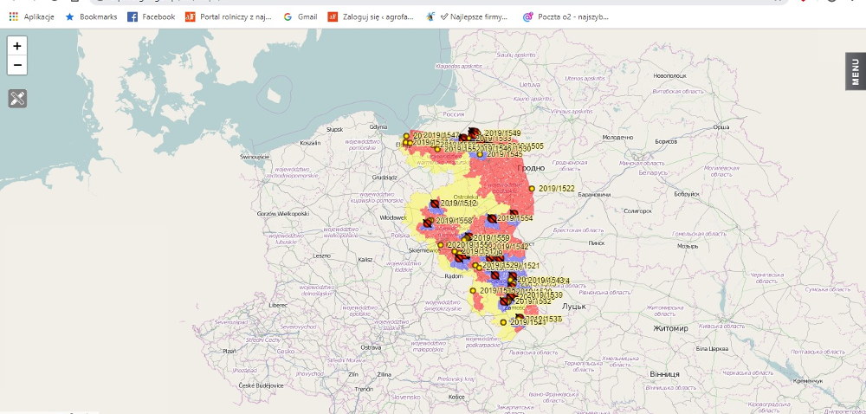The image size is (866, 414).
Task: Select the yellow marker labeled 2019/1541
Action: (504, 322)
